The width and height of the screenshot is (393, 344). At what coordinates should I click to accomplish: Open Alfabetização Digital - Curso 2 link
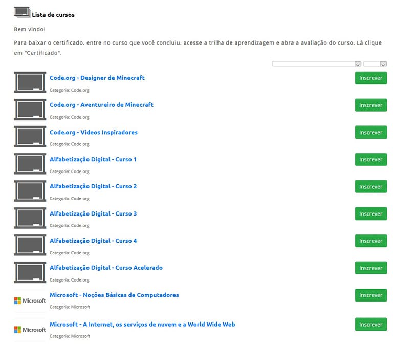click(93, 186)
